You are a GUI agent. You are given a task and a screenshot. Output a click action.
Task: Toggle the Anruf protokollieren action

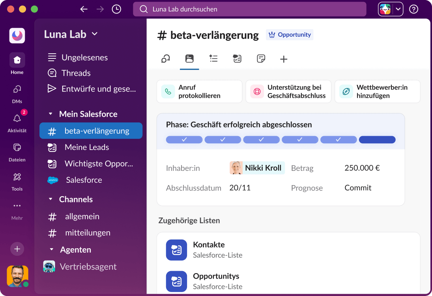pyautogui.click(x=199, y=91)
